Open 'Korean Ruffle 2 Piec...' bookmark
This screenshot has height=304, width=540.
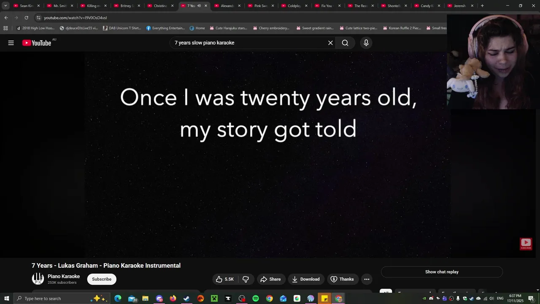(402, 28)
